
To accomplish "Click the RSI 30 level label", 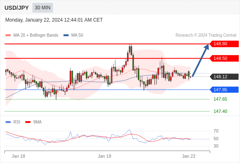I will click(216, 146).
